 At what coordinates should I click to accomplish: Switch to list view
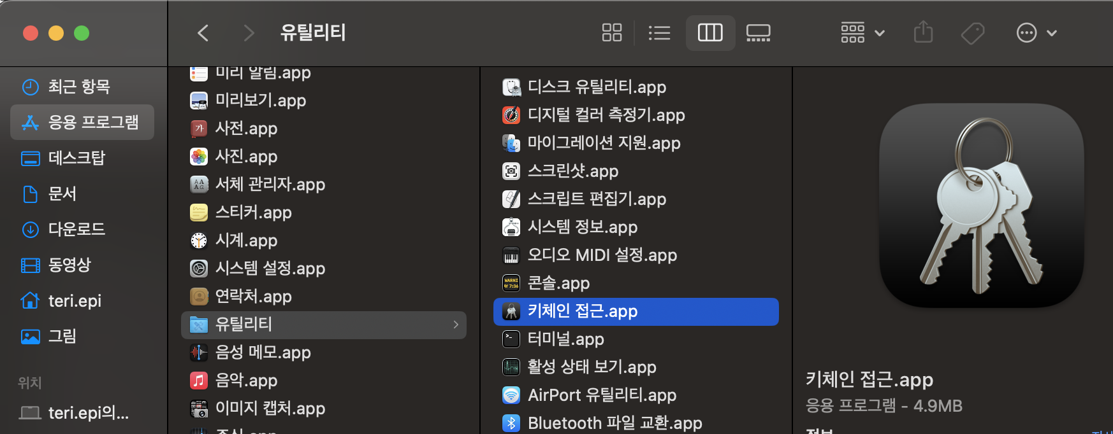(659, 33)
